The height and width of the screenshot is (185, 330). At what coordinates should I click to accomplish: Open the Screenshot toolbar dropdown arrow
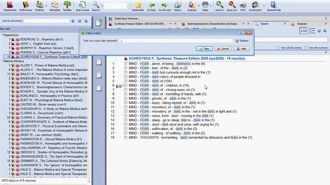pos(263,6)
